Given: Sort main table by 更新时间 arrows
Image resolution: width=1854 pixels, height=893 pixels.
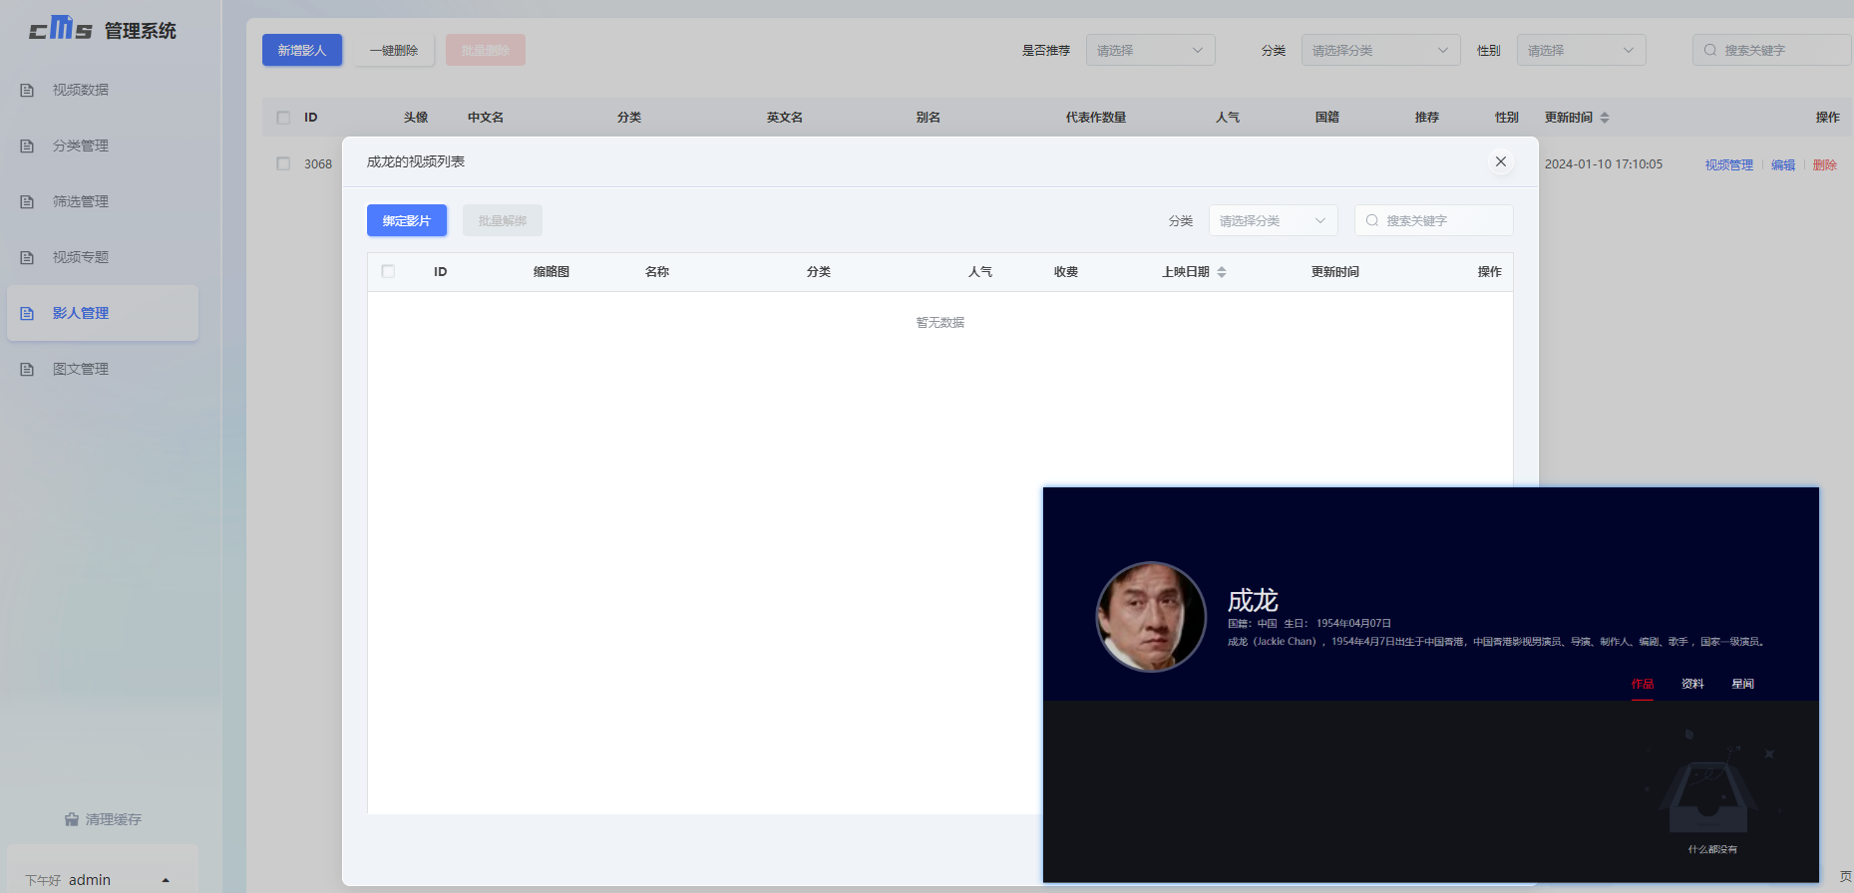Looking at the screenshot, I should [1605, 118].
